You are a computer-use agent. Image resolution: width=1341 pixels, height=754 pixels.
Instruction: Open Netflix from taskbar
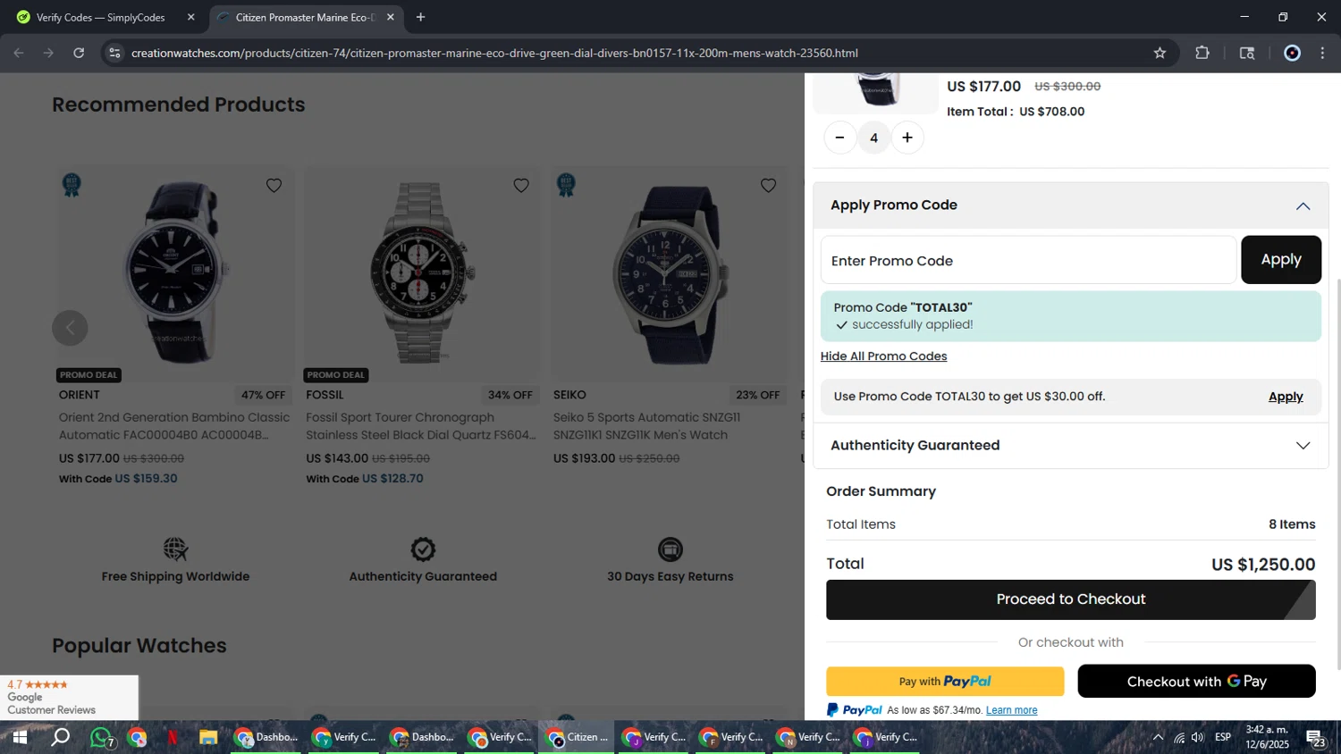173,737
